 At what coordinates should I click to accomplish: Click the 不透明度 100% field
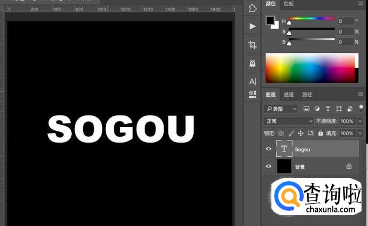coord(347,121)
